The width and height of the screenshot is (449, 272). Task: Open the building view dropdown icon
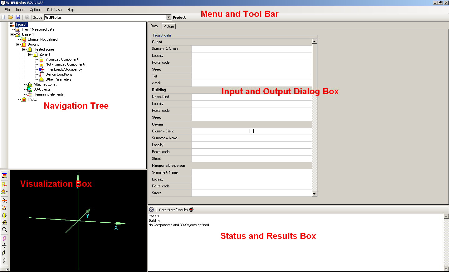(4, 192)
